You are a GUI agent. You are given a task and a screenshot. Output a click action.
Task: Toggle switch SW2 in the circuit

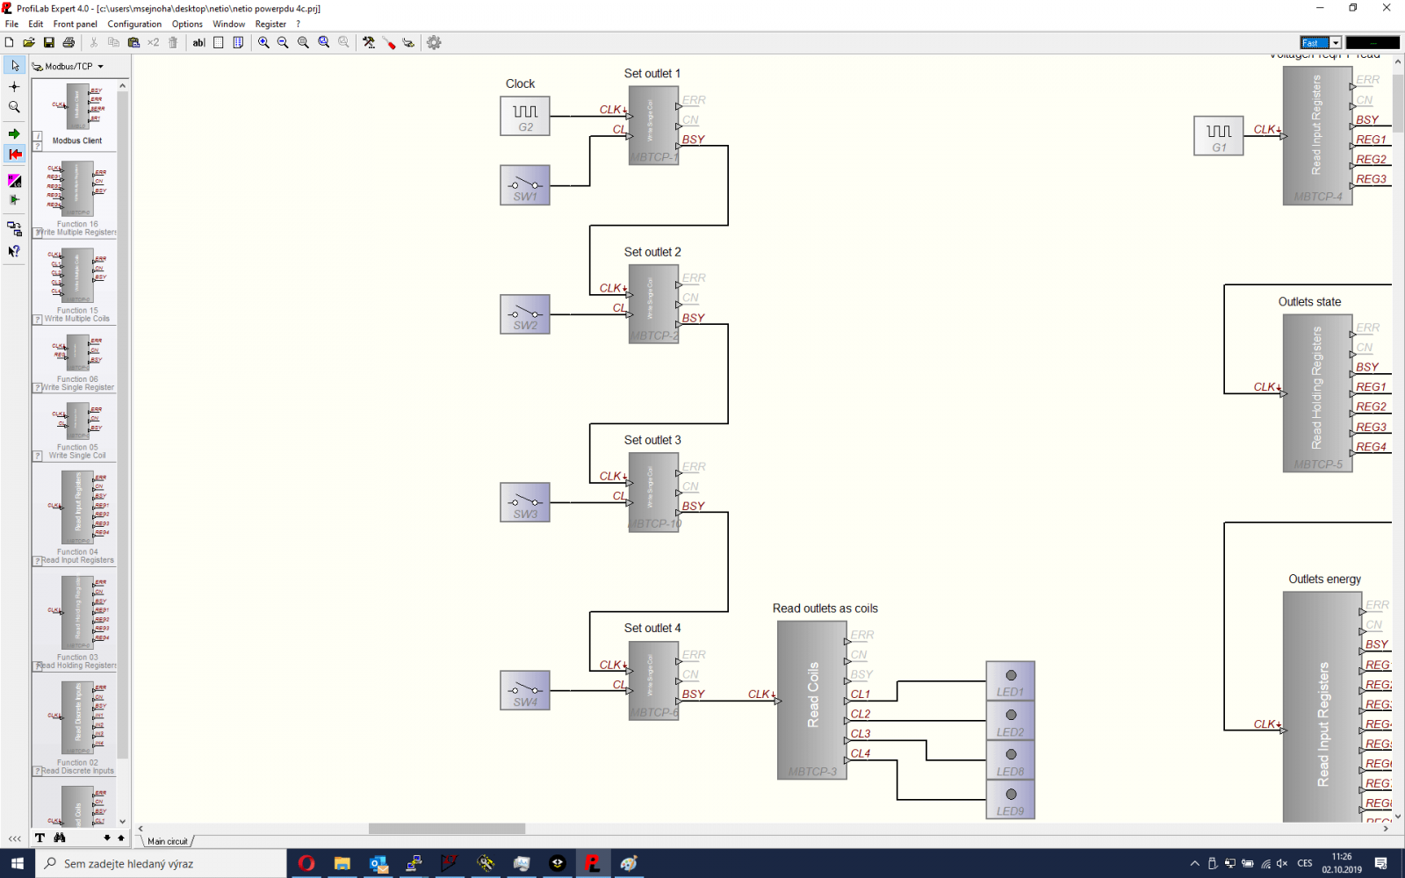pos(525,314)
